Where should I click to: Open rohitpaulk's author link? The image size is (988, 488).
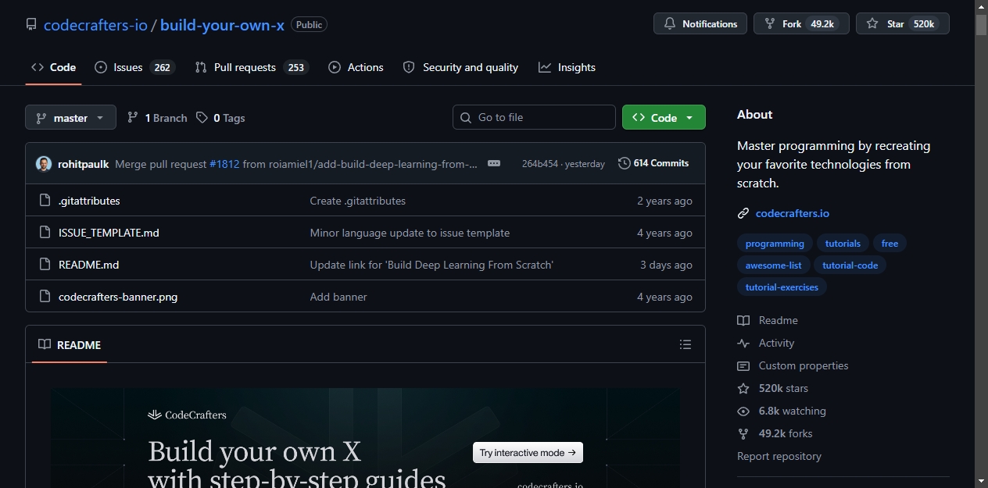83,164
